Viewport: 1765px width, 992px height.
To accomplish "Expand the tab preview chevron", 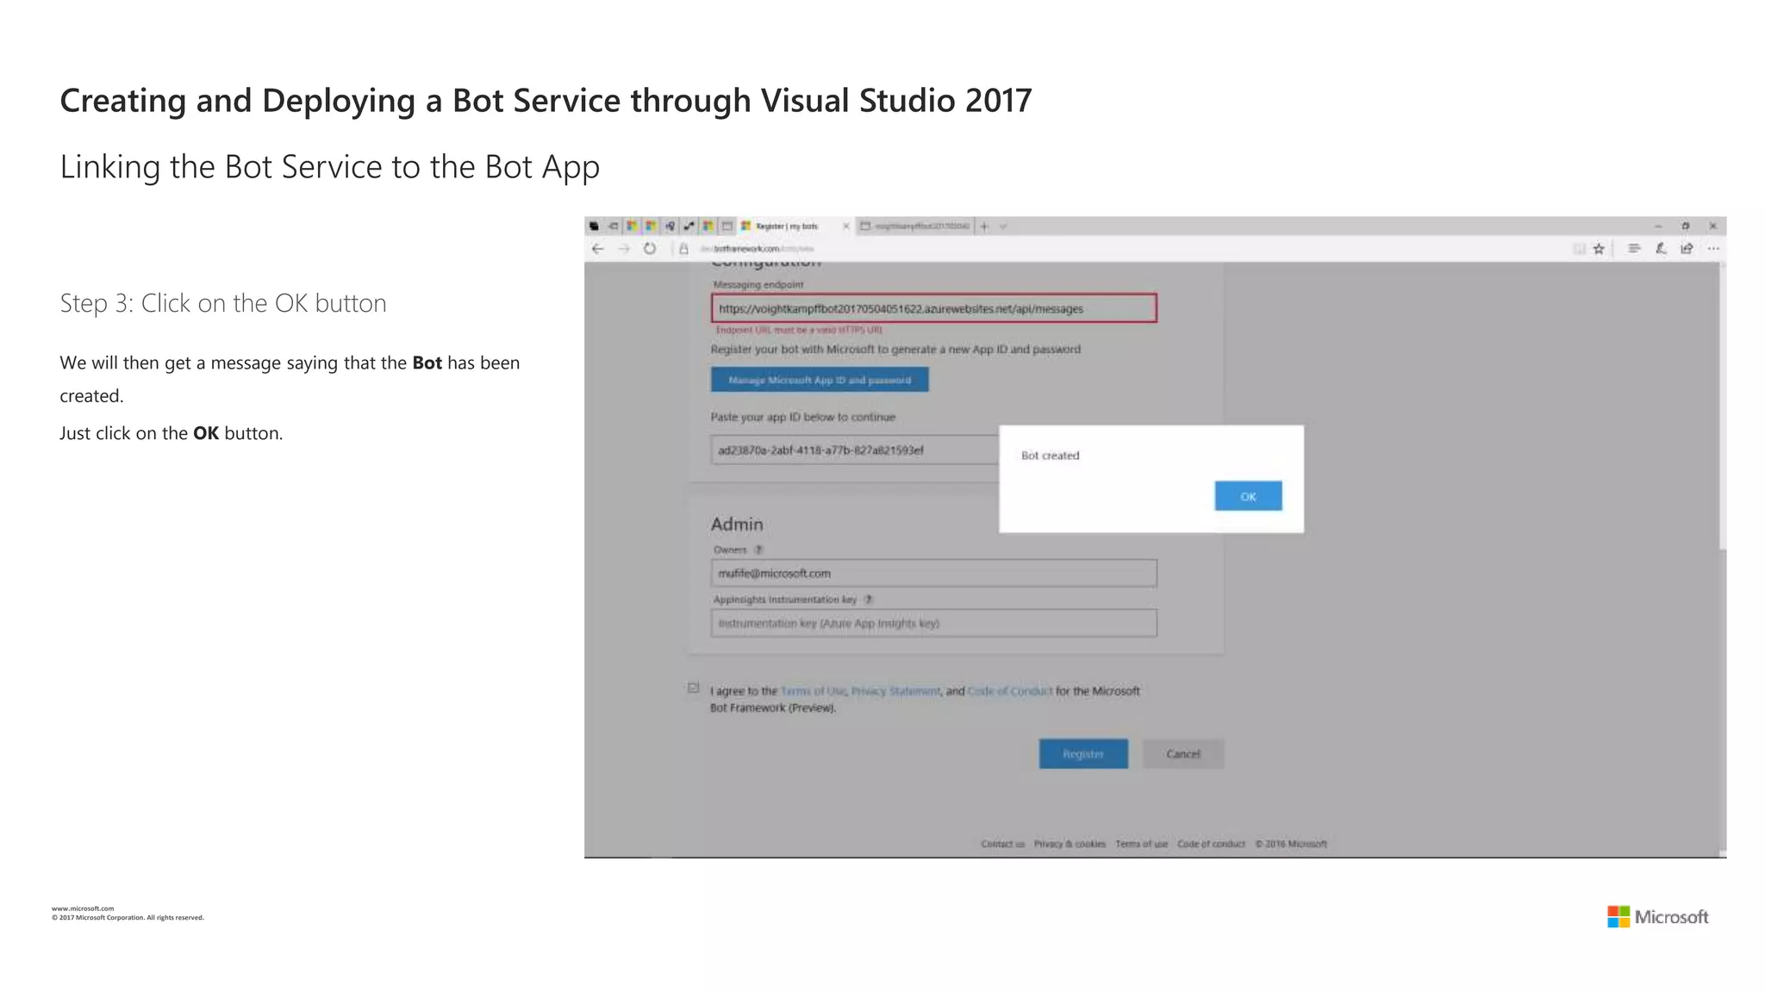I will 1003,226.
